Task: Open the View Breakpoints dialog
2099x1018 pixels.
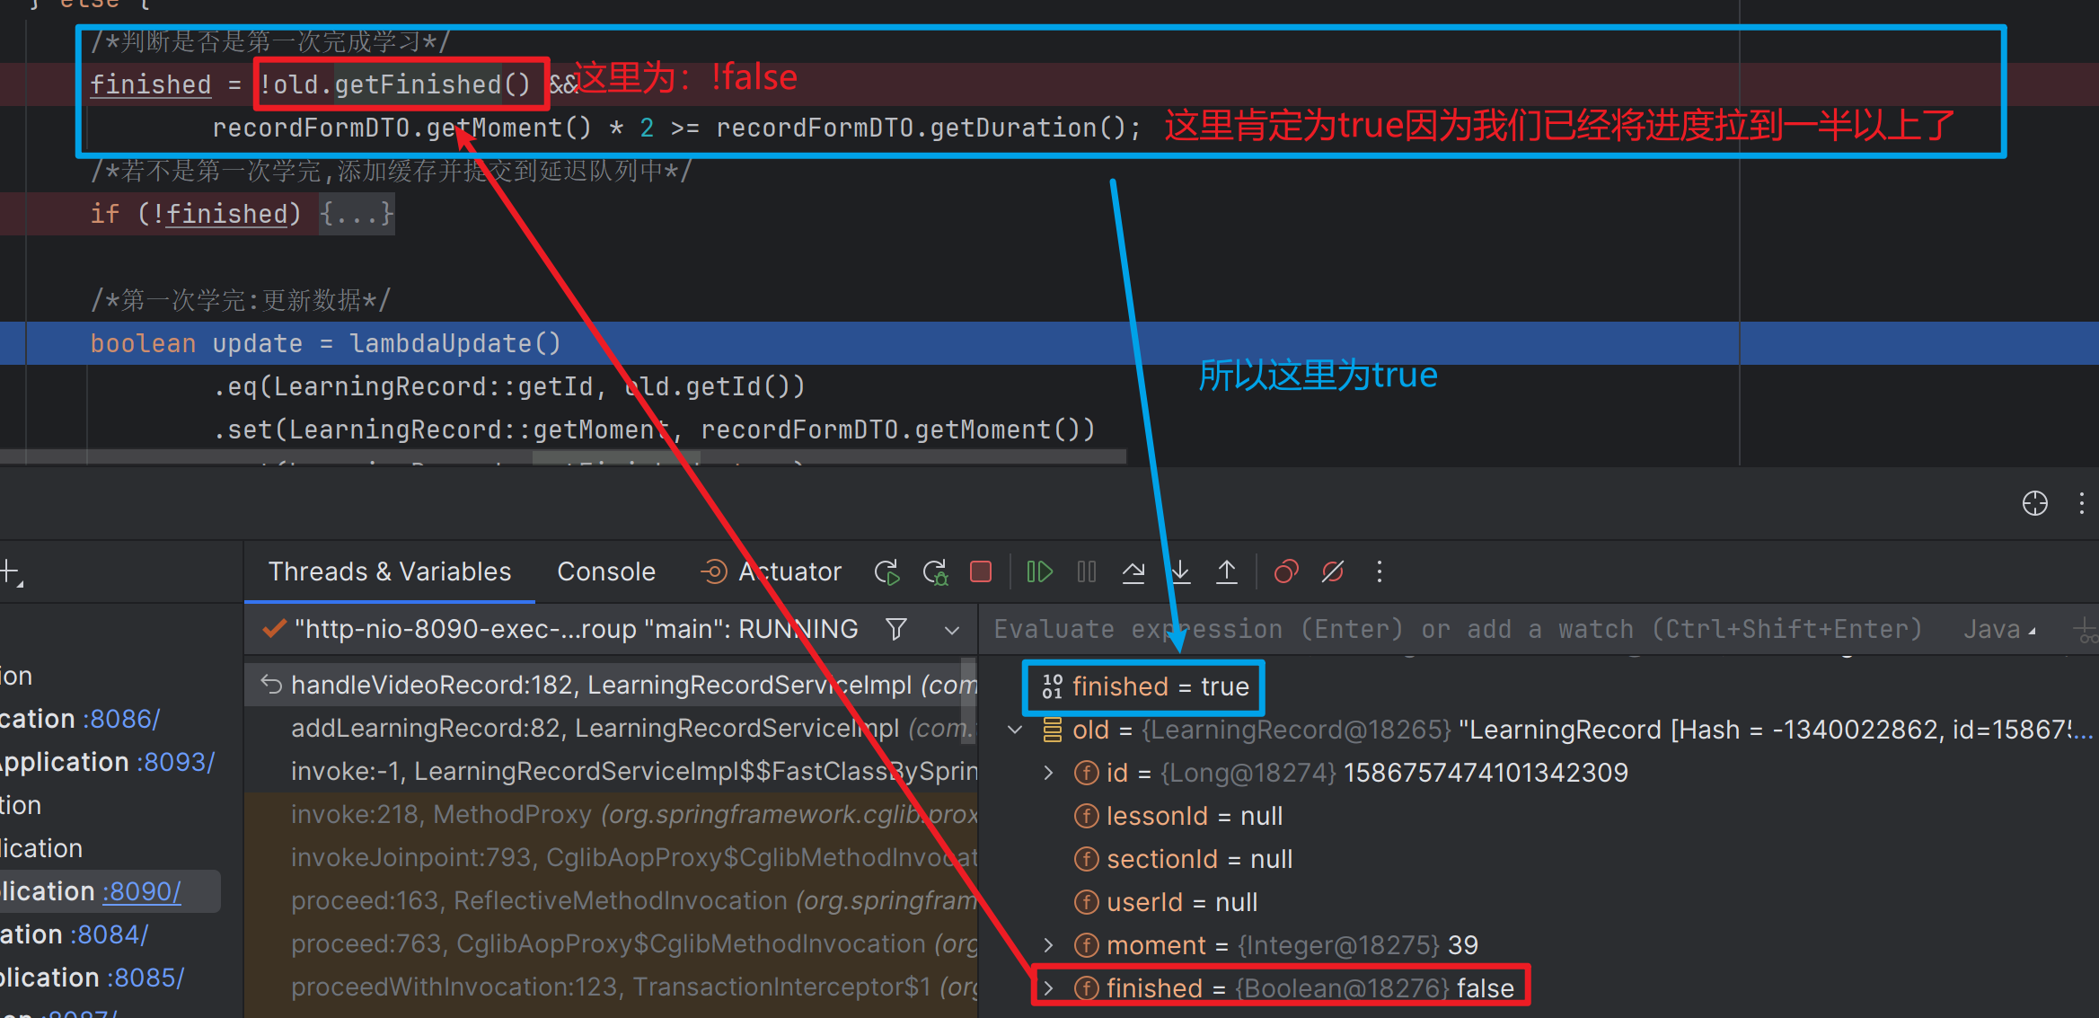Action: pos(1286,571)
